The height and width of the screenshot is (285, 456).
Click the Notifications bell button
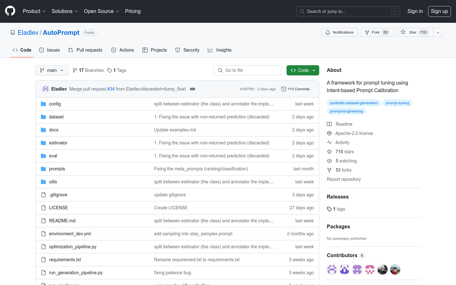point(339,32)
